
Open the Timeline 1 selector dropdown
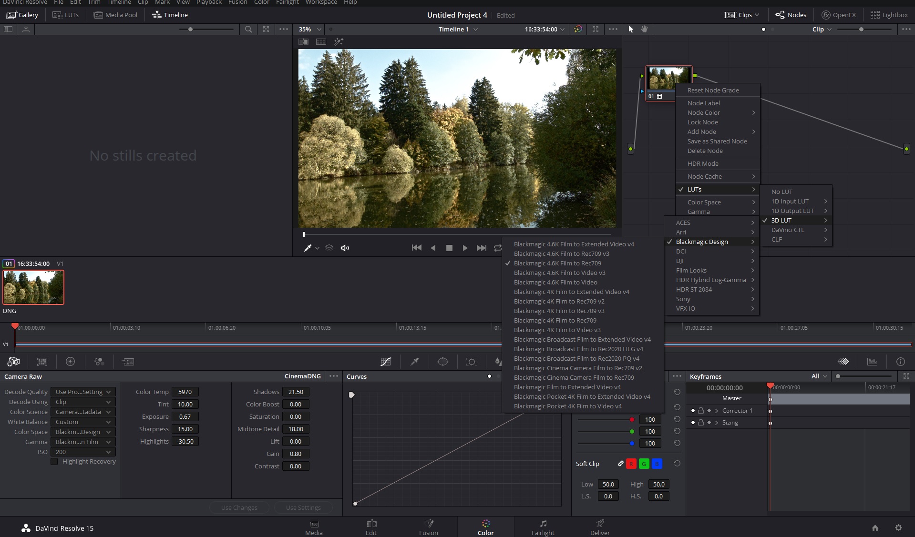(458, 29)
